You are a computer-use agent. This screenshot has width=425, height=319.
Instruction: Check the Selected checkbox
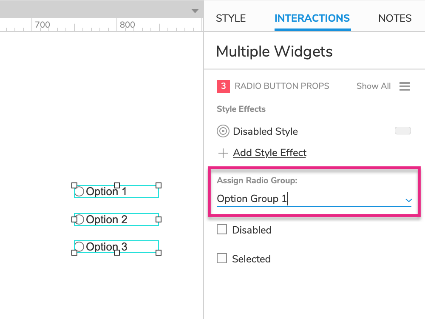point(222,258)
